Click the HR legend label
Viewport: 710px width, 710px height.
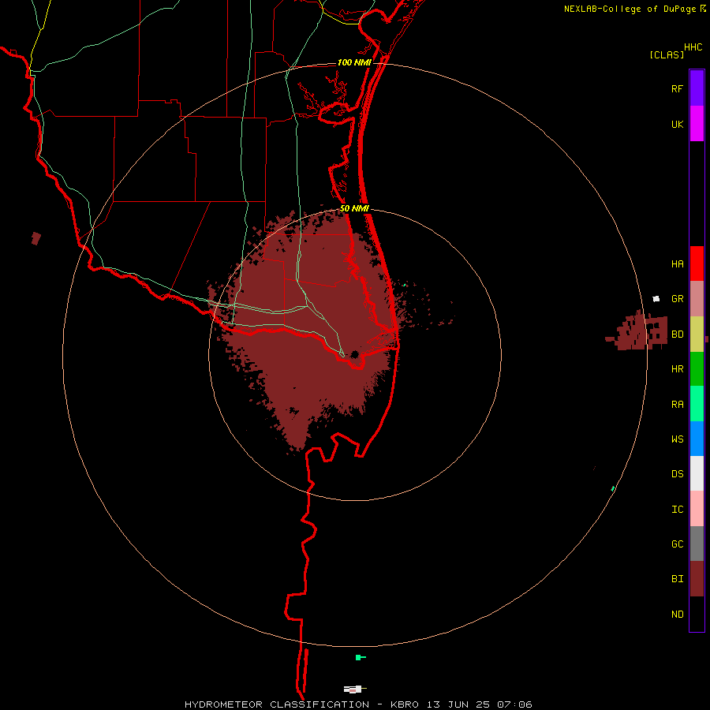[x=677, y=369]
